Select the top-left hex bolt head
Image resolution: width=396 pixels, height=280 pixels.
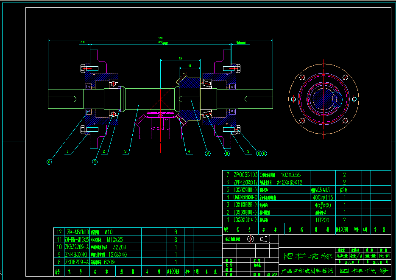(x=82, y=68)
